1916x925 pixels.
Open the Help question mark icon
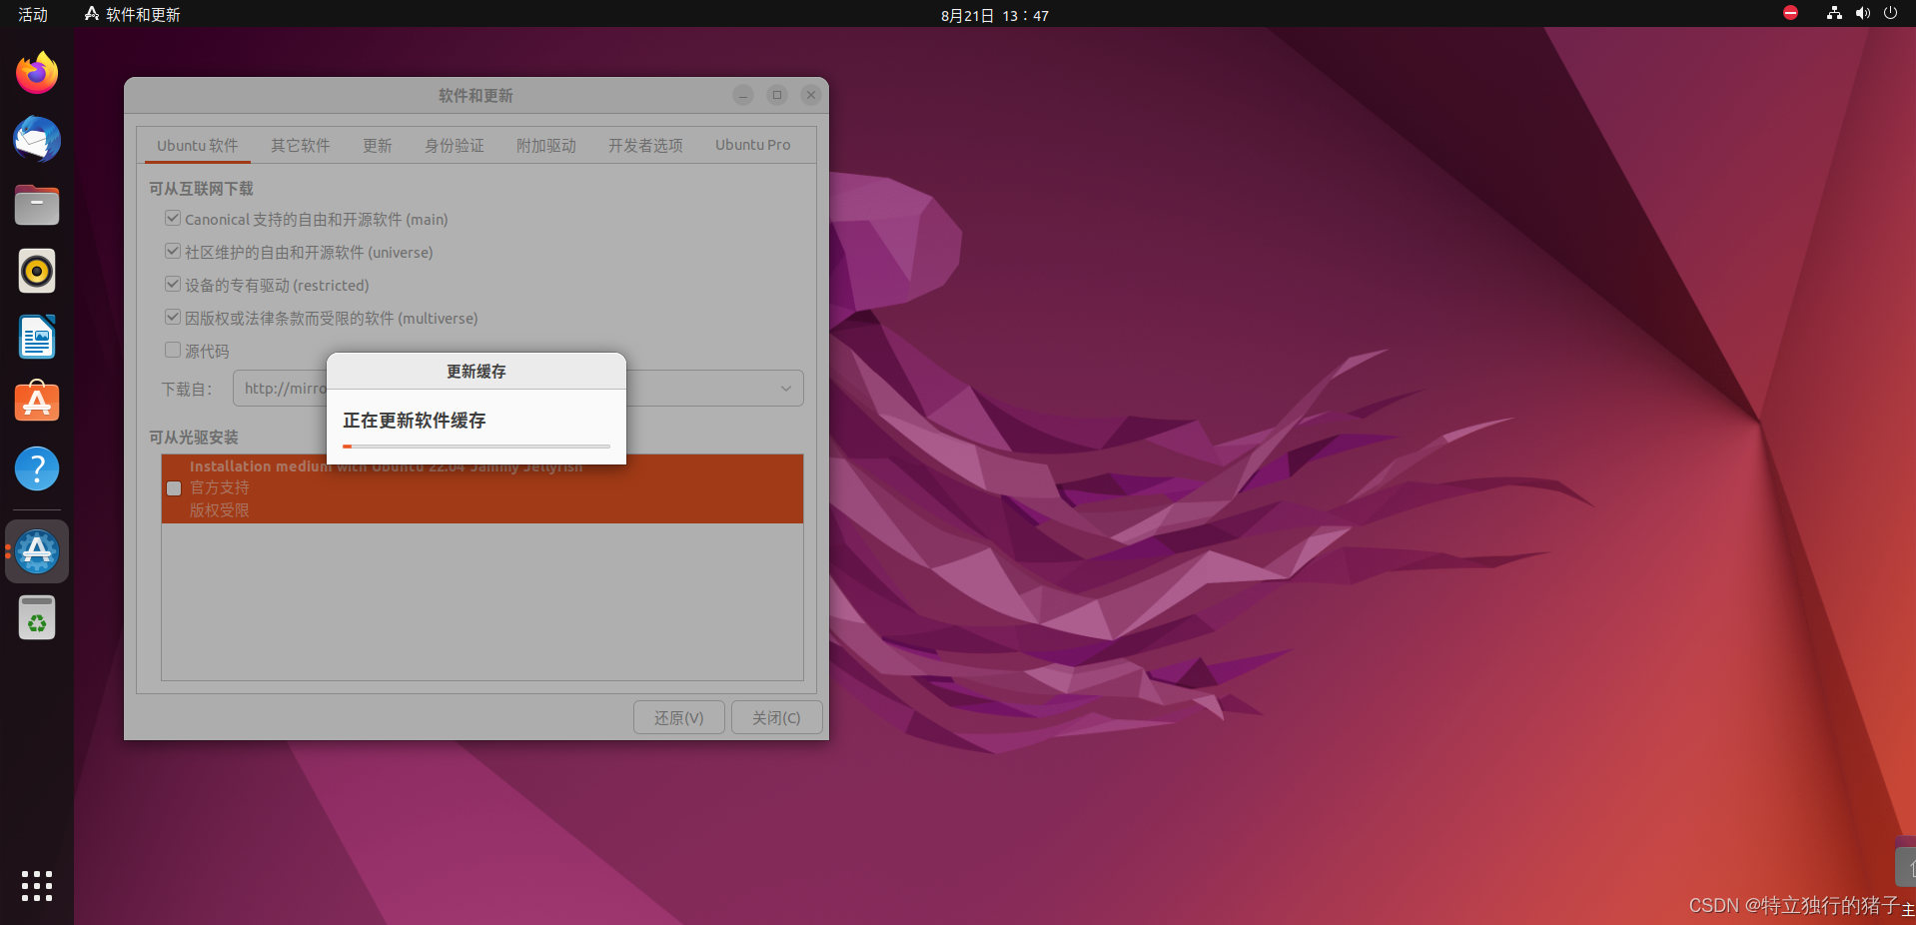(x=37, y=468)
